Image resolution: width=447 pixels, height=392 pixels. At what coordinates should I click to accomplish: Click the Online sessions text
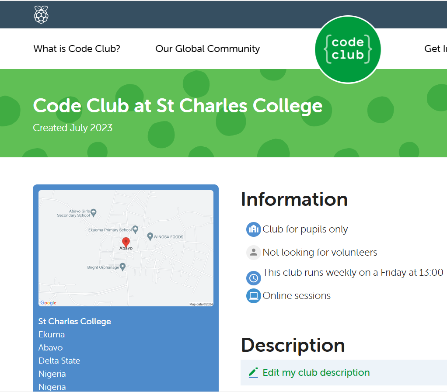(x=297, y=296)
